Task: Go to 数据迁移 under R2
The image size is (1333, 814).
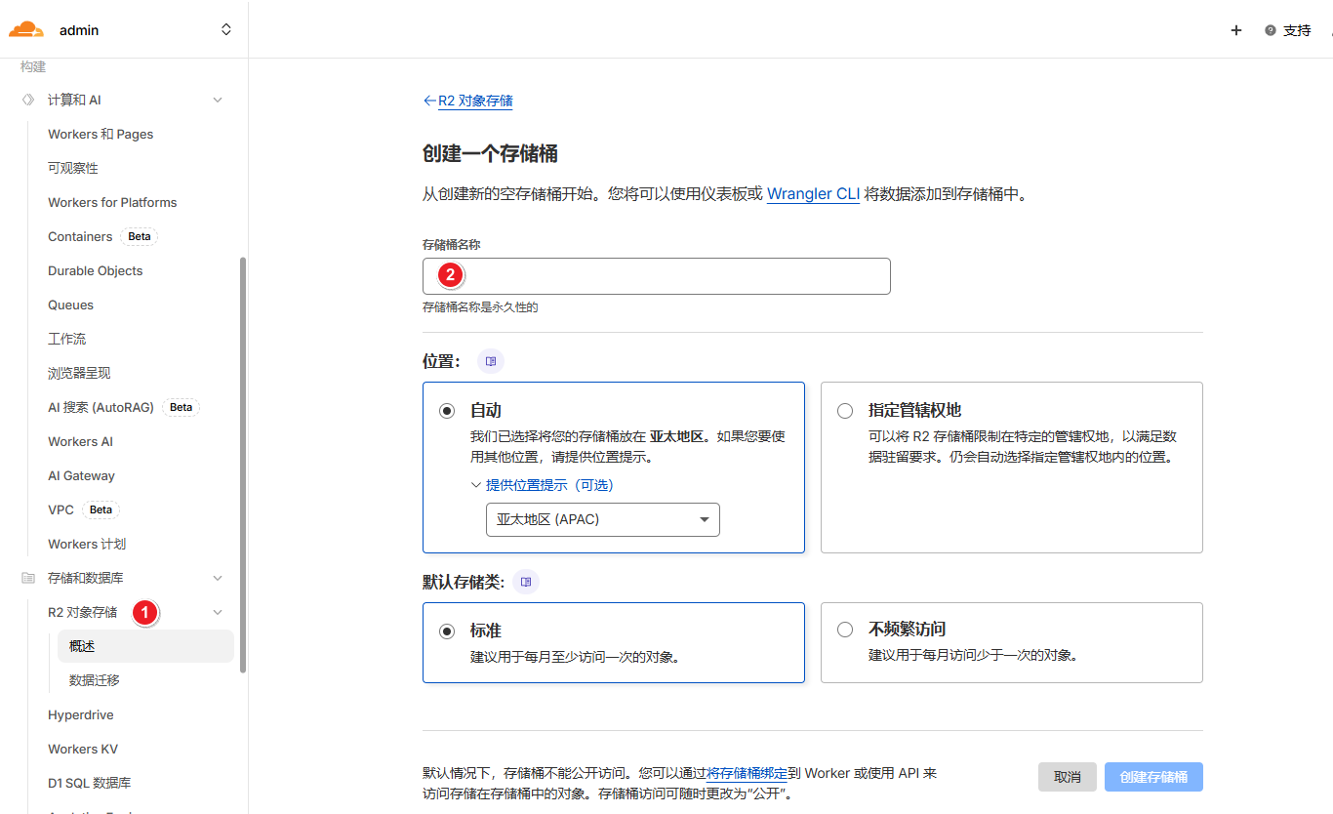Action: click(95, 680)
